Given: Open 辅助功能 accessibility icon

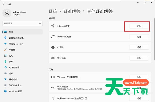Looking at the screenshot, I should [5, 79].
